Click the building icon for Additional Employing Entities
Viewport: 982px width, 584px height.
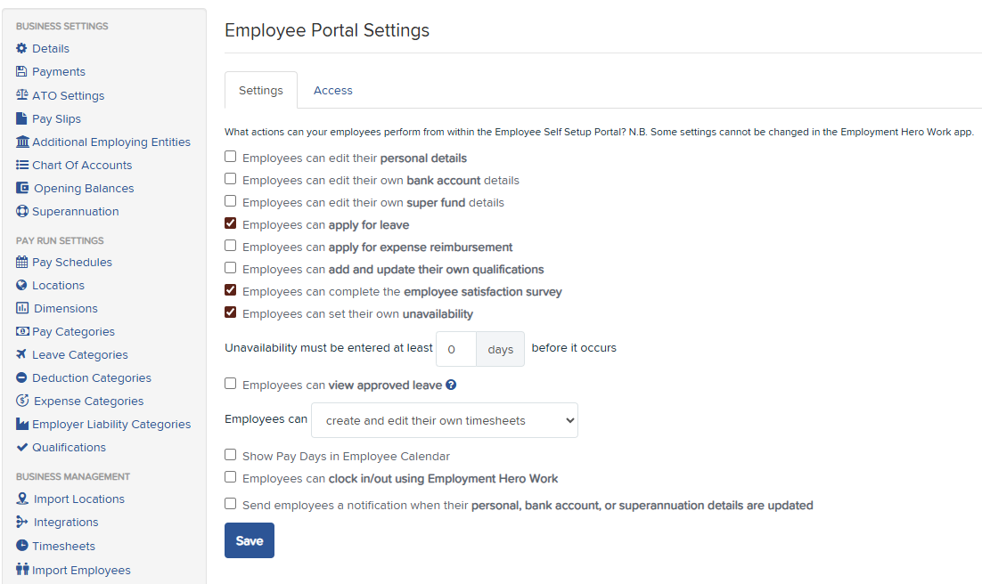click(22, 142)
